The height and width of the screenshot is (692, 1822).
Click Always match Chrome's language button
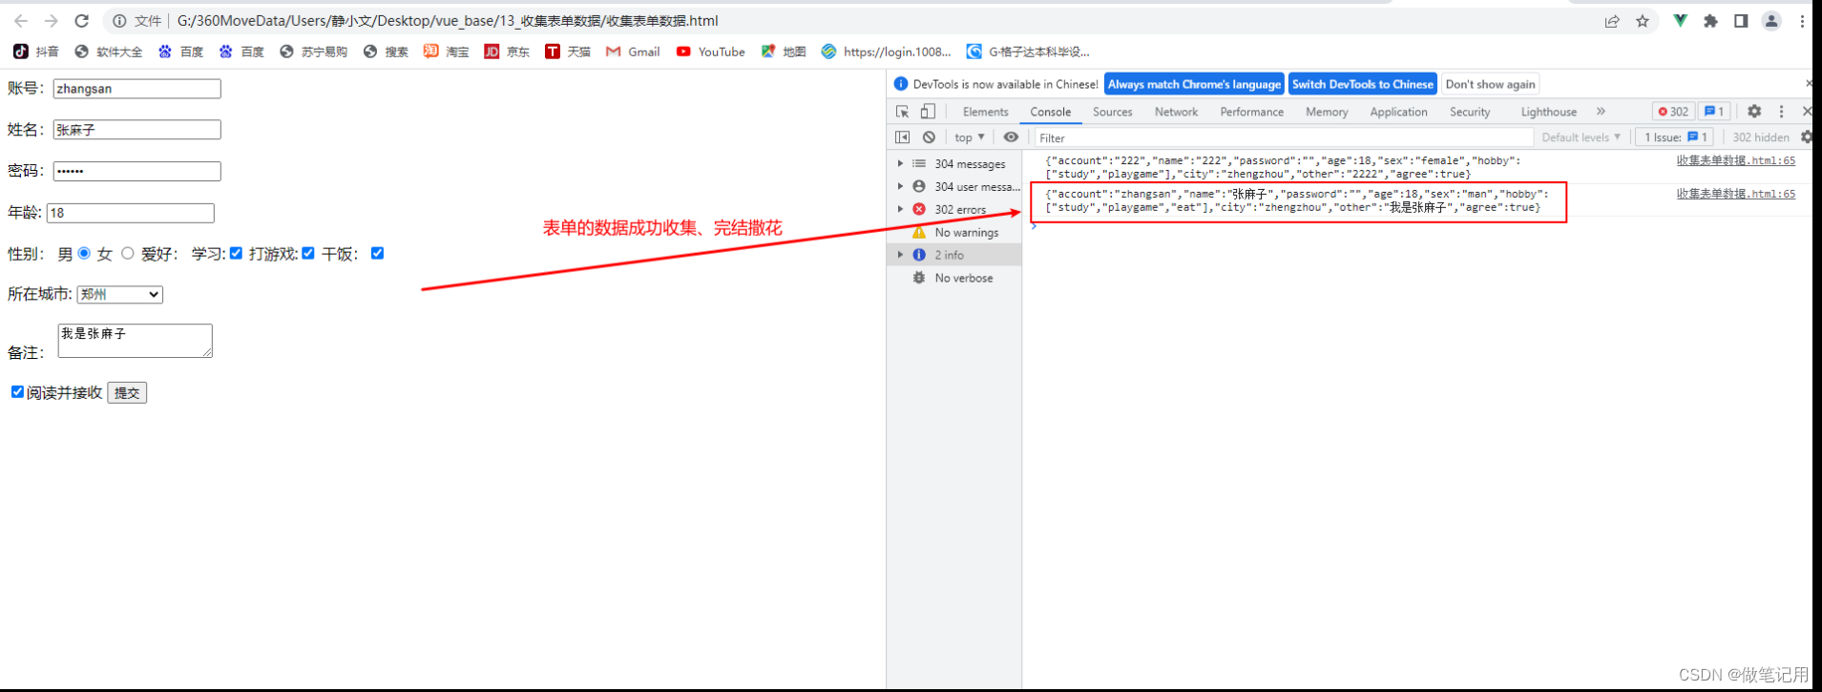[1194, 84]
